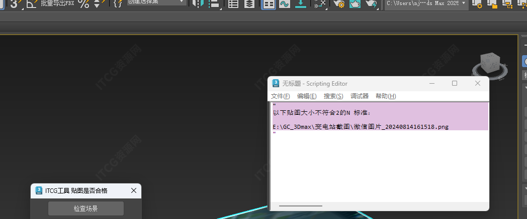Click the 微信图片_20240814161518.png path line

(x=360, y=127)
